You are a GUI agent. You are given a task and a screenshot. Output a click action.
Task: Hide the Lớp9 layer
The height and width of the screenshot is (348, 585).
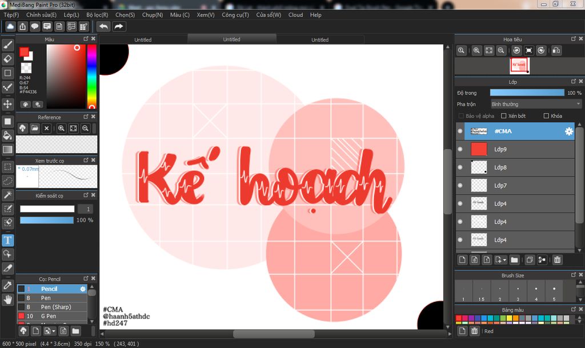pyautogui.click(x=460, y=149)
